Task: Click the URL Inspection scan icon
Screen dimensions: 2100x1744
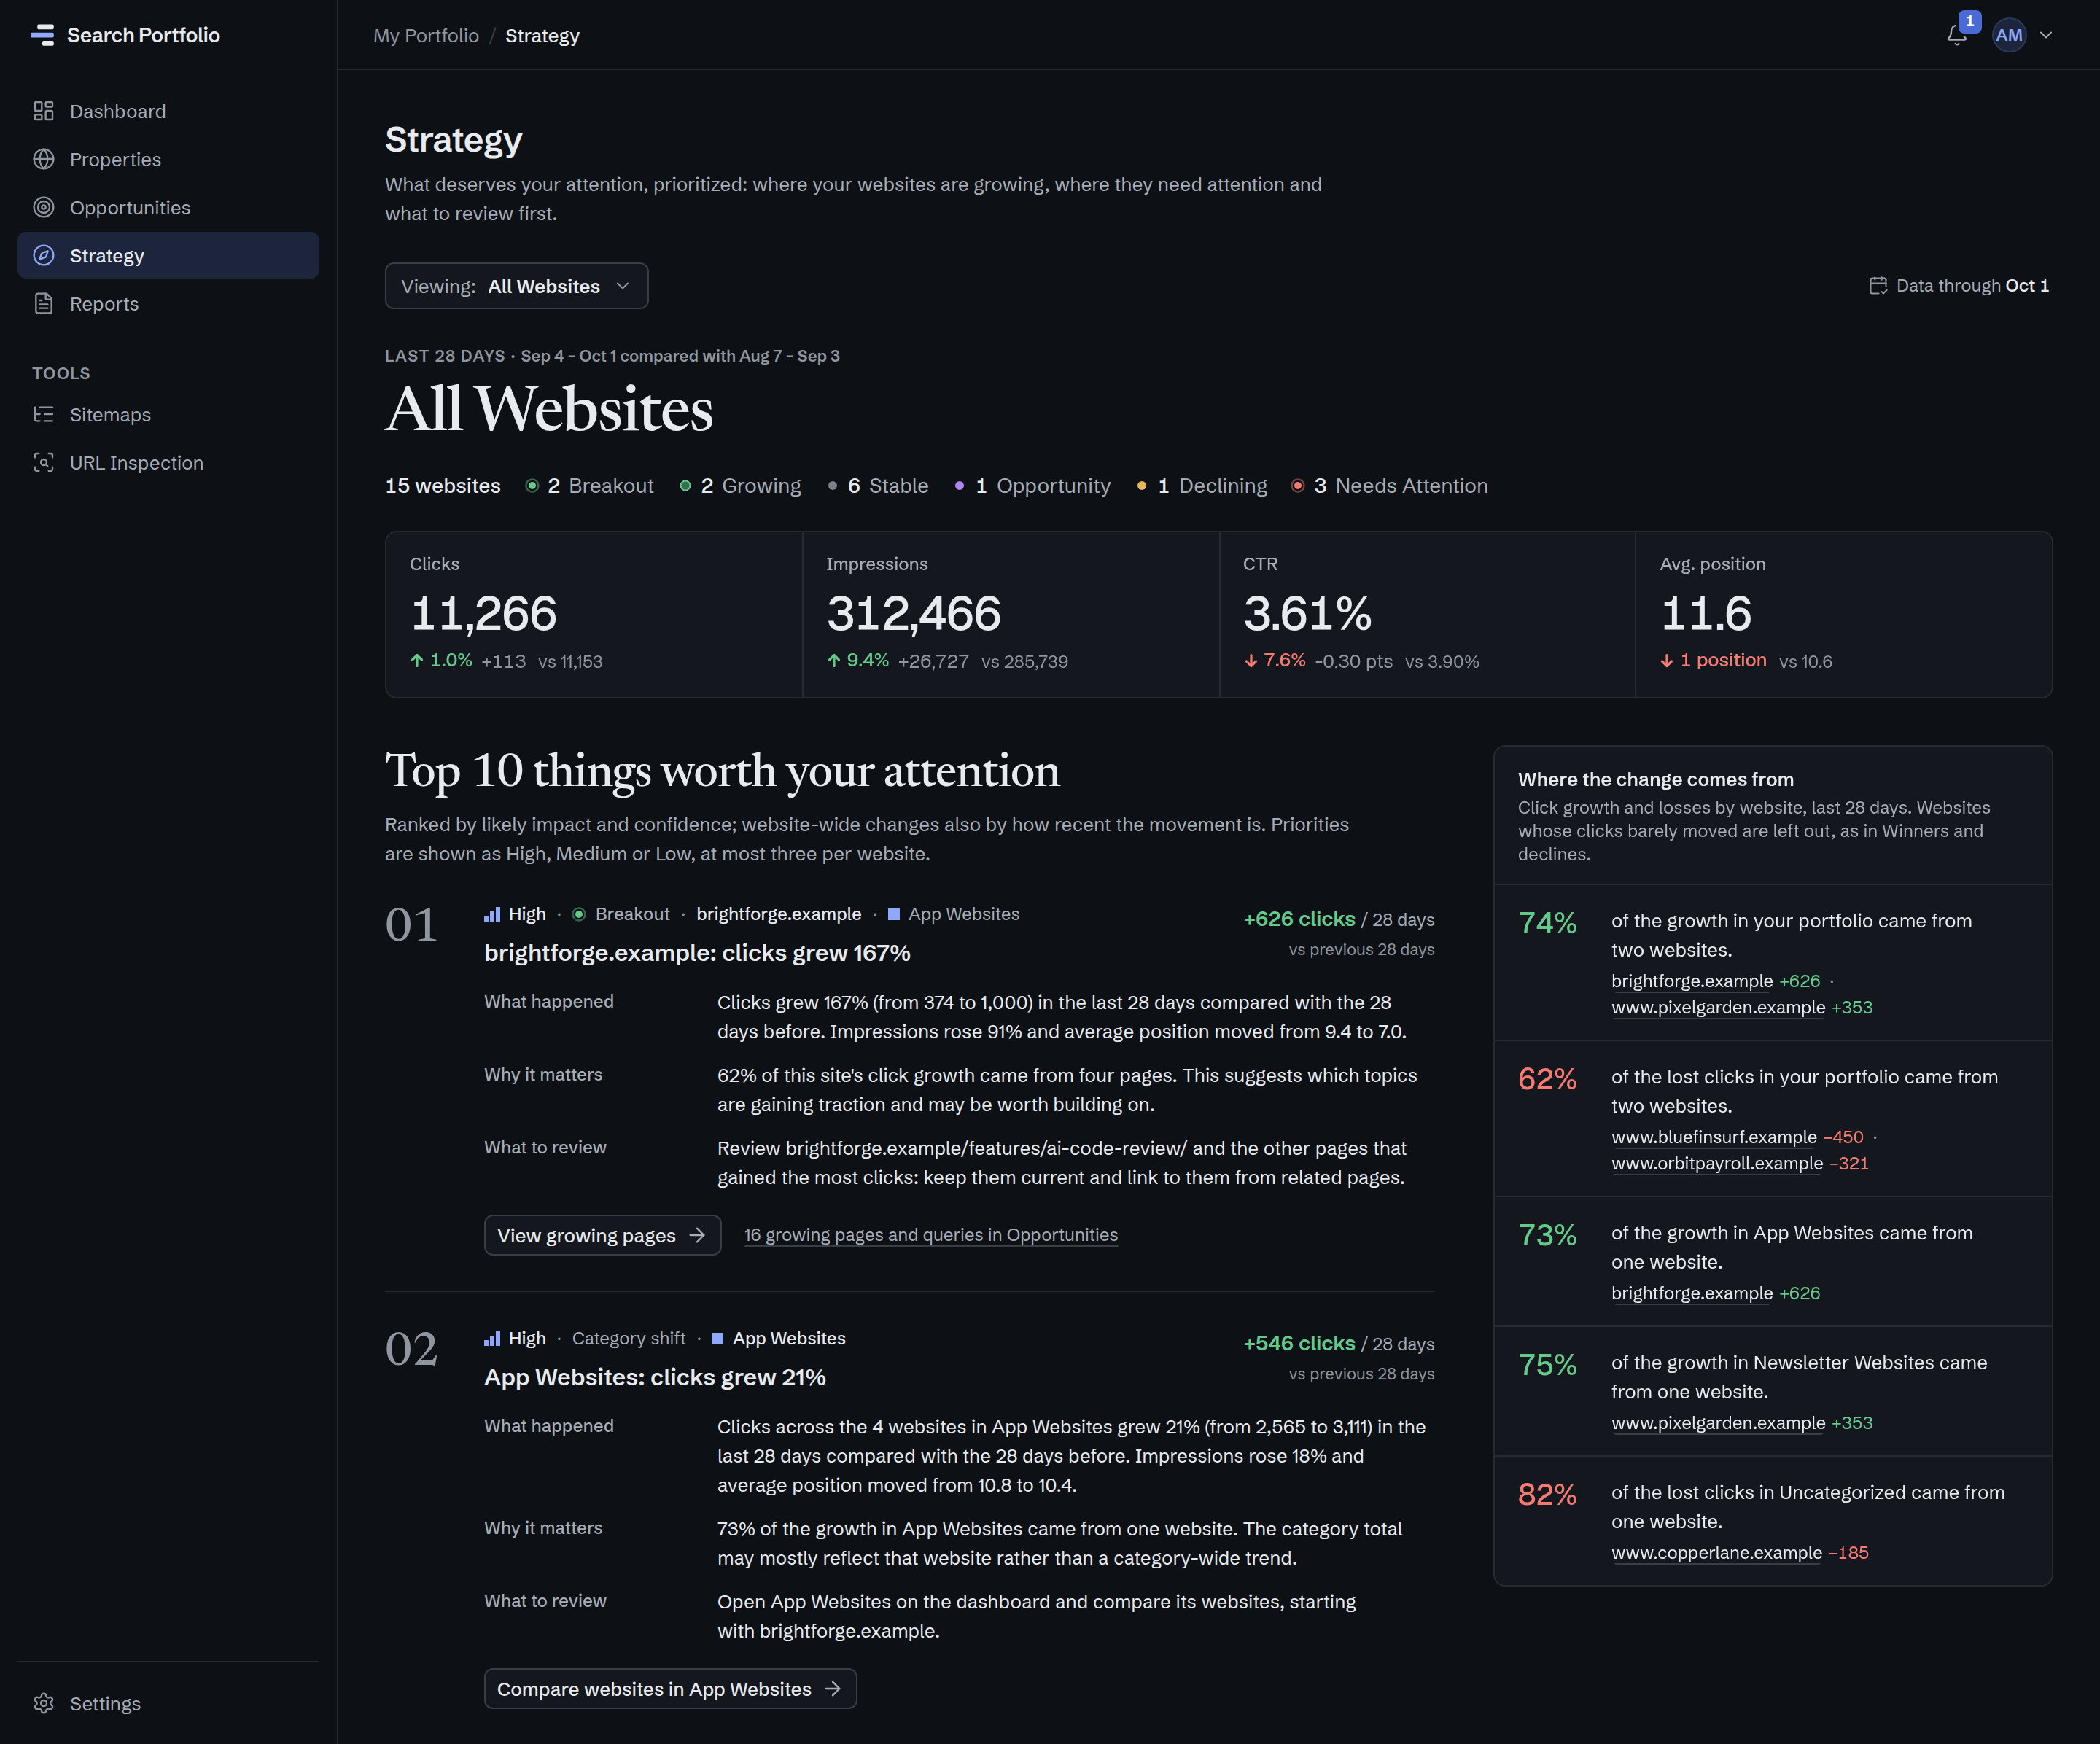Action: coord(43,462)
